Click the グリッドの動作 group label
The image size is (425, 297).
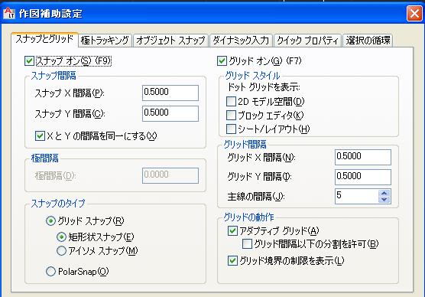[249, 217]
